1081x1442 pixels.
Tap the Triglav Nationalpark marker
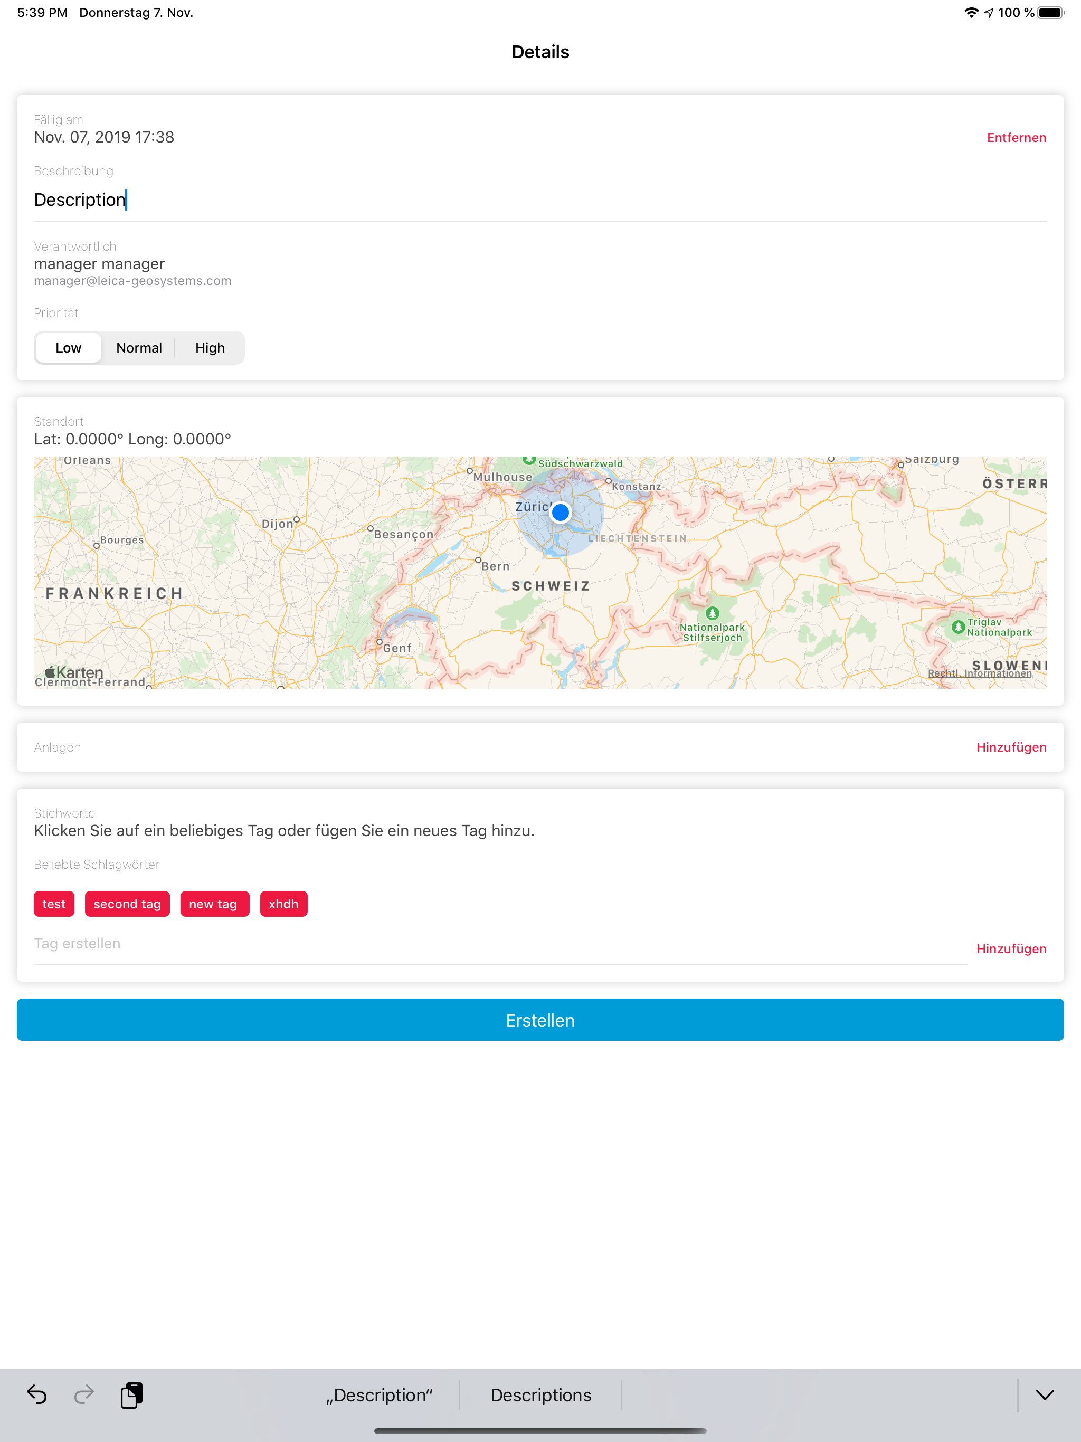(x=958, y=627)
